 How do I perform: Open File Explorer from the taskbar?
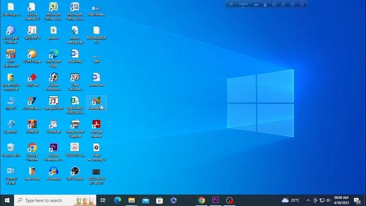(x=132, y=200)
